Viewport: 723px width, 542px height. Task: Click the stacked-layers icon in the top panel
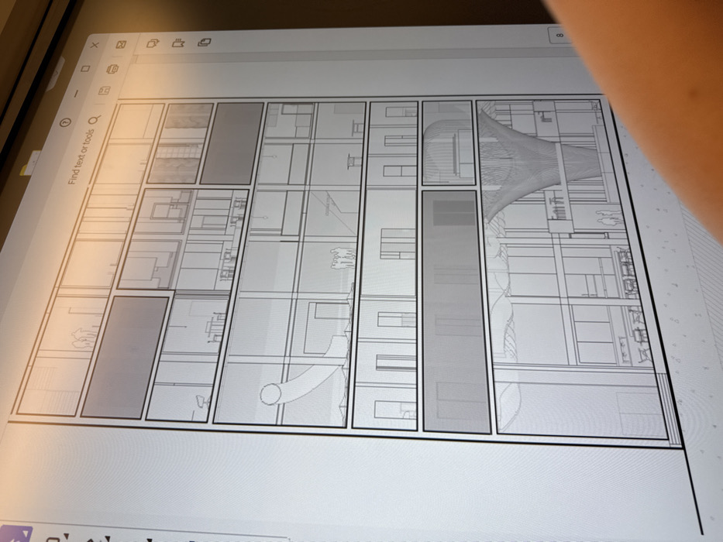pos(205,42)
